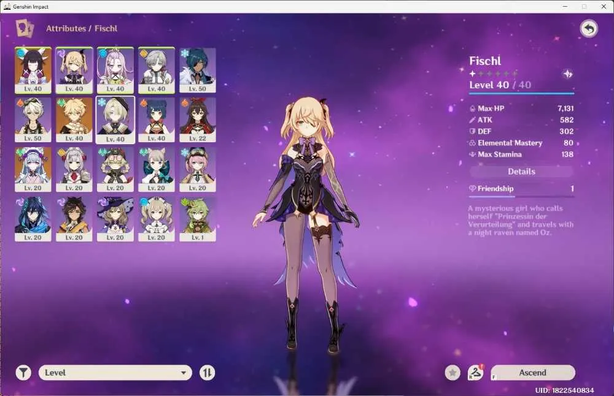Open the character archive cards icon
Screen dimensions: 614x396
[x=25, y=29]
